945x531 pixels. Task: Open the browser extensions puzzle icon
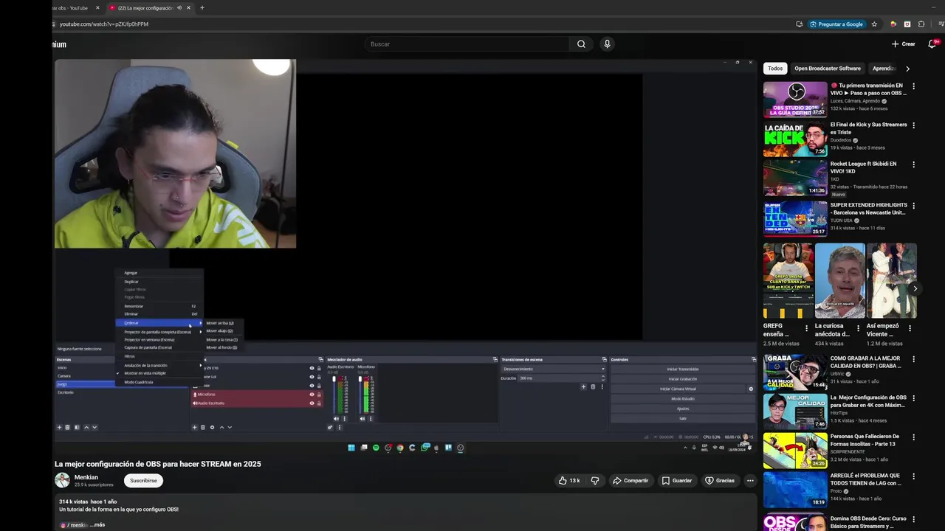click(x=921, y=24)
